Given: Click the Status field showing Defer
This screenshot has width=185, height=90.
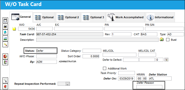Looking at the screenshot, I should point(47,51).
